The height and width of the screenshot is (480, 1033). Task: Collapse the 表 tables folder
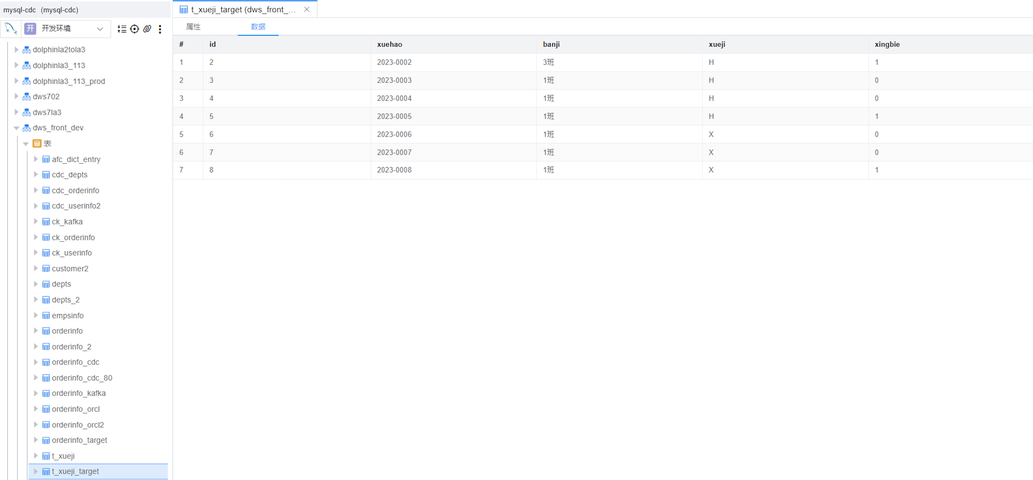(x=25, y=143)
